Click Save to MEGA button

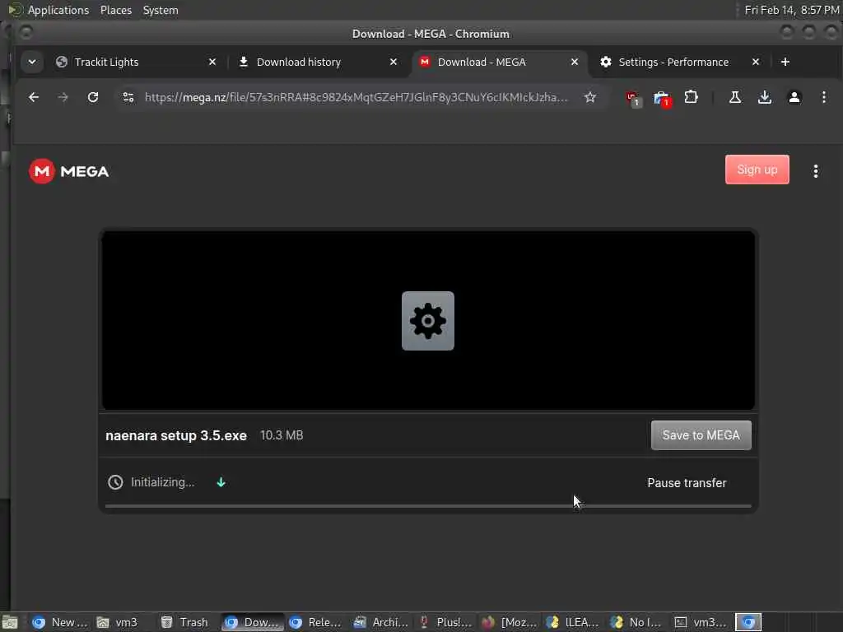[x=701, y=435]
